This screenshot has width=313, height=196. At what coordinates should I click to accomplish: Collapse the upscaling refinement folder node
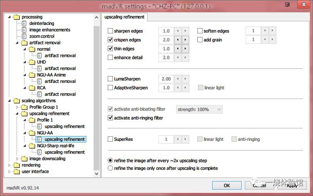17,114
